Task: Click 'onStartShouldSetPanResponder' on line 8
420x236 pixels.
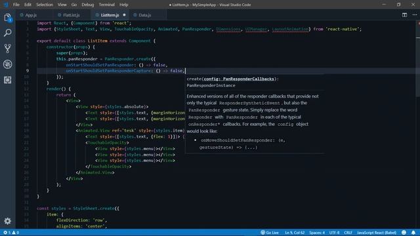Action: point(100,65)
